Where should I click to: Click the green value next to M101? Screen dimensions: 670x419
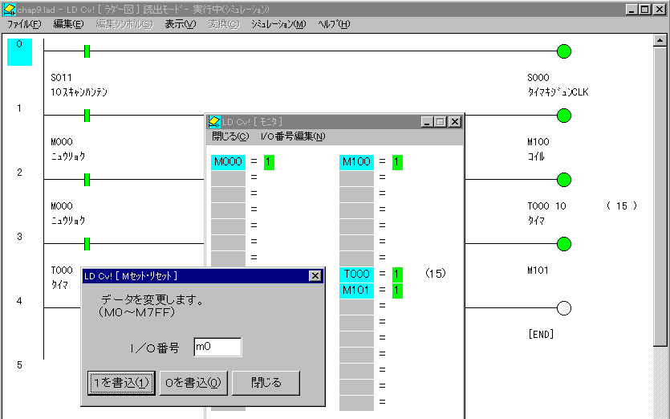point(397,291)
